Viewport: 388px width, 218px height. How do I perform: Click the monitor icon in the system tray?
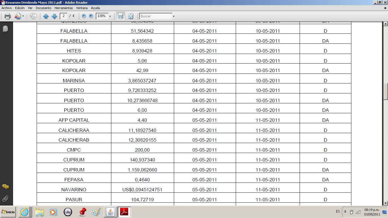click(384, 212)
